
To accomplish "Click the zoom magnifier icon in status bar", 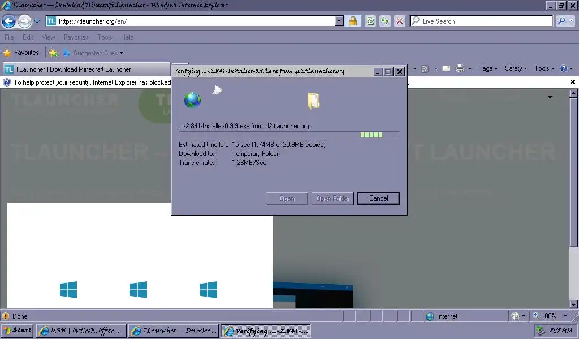I will point(536,316).
